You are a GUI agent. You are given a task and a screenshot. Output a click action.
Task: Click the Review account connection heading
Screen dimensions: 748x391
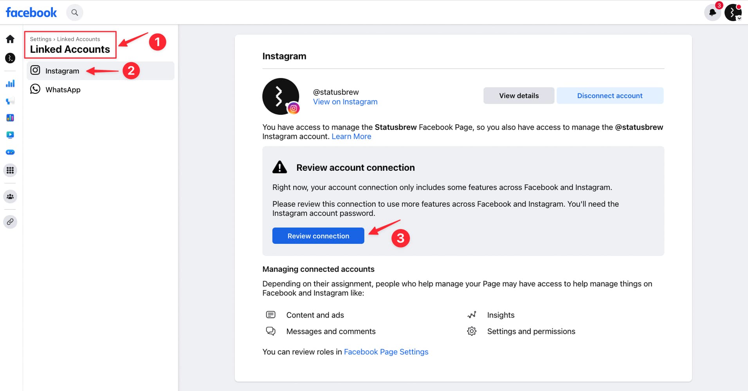(355, 168)
